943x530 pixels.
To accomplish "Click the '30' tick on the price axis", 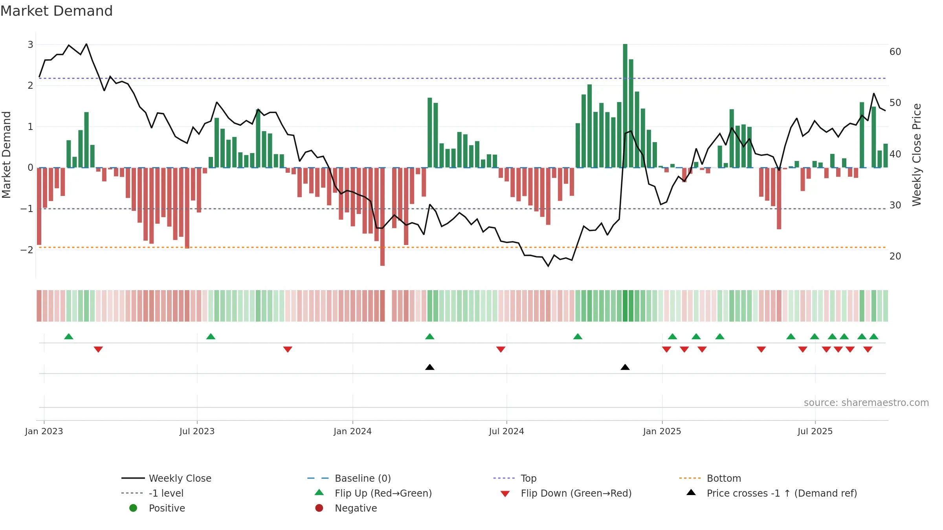I will (x=895, y=205).
